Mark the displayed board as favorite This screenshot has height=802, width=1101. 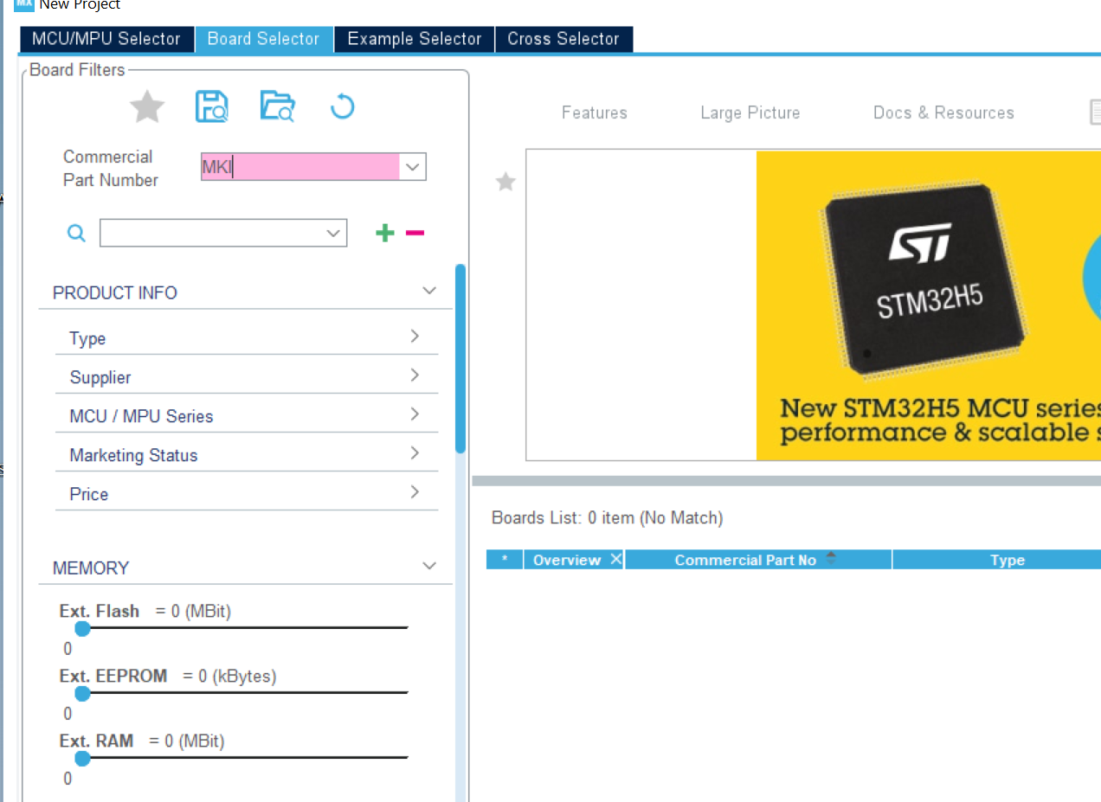click(x=505, y=182)
